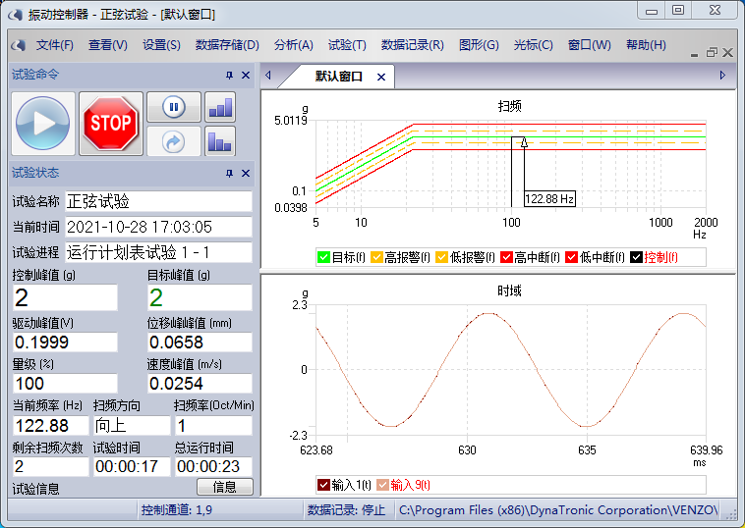Start the test with the blue play button
The width and height of the screenshot is (745, 528).
coord(43,124)
